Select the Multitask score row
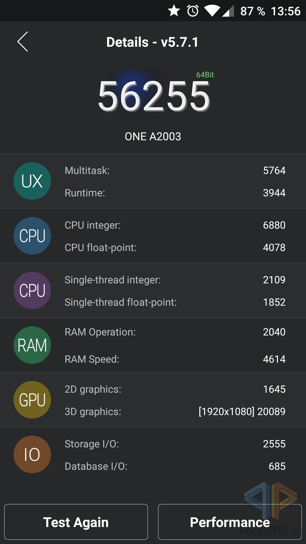The height and width of the screenshot is (544, 306). coord(175,171)
